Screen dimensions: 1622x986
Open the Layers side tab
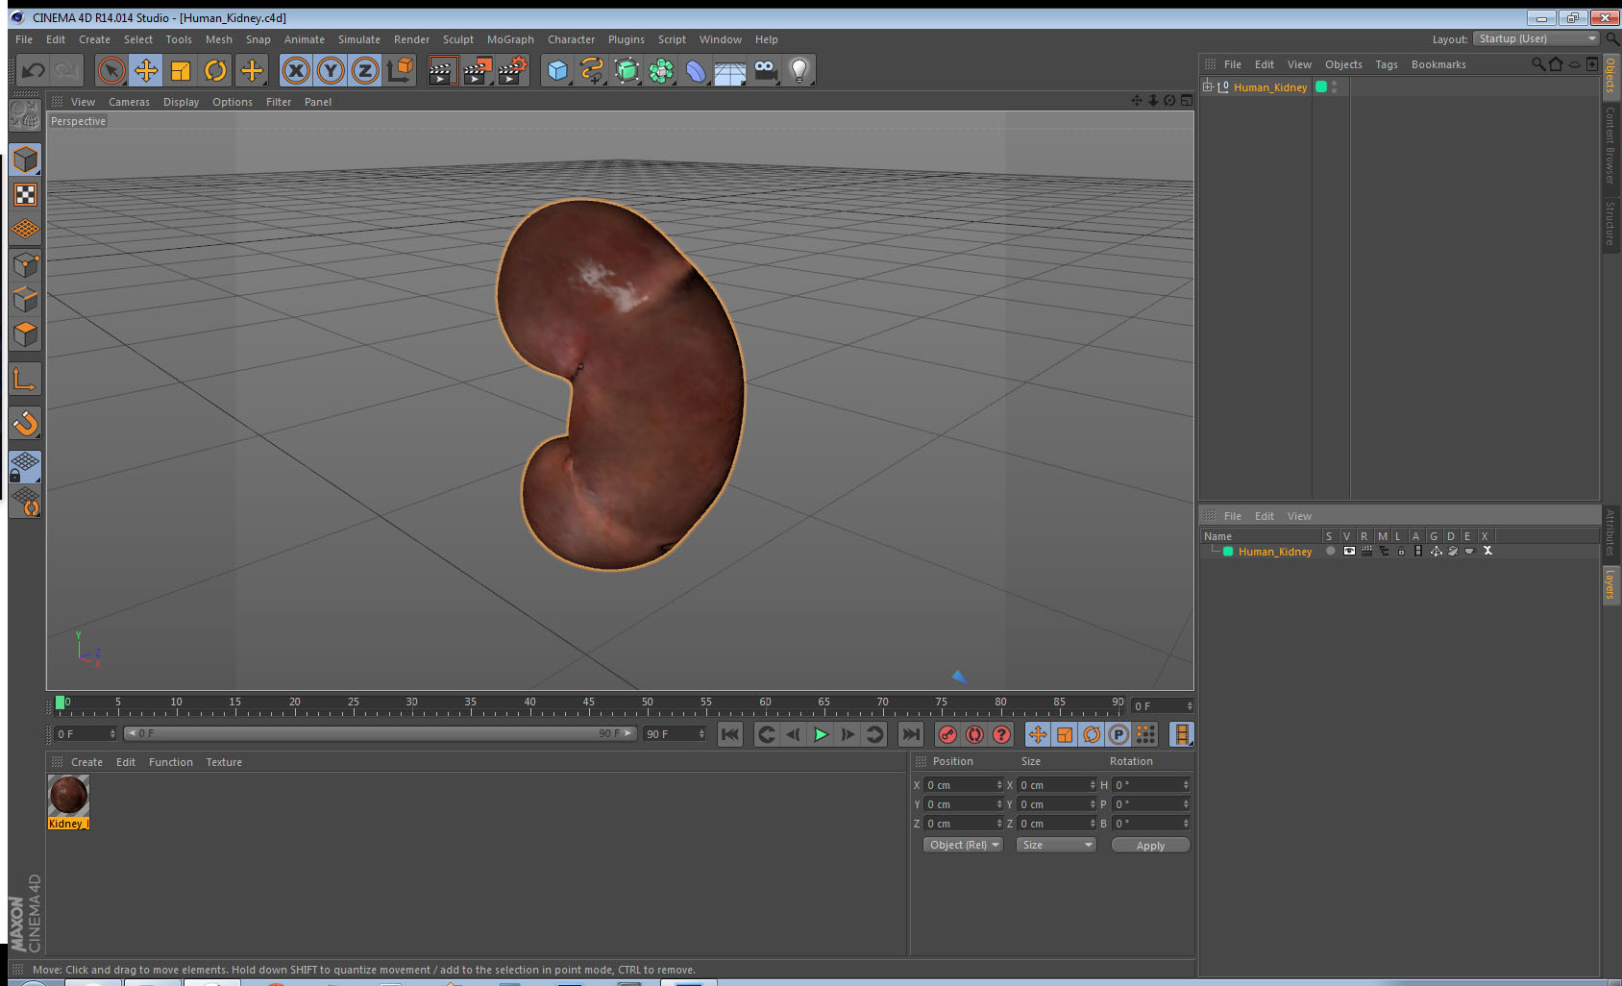(1610, 584)
